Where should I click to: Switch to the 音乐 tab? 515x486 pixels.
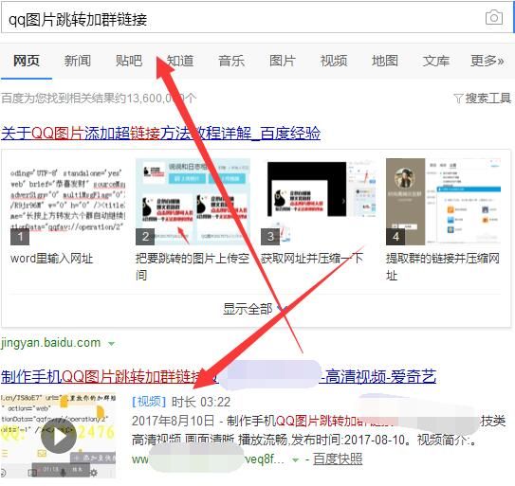[231, 61]
